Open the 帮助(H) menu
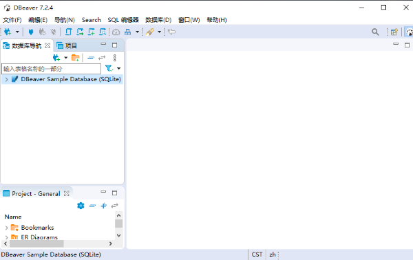The height and width of the screenshot is (260, 413). point(217,20)
